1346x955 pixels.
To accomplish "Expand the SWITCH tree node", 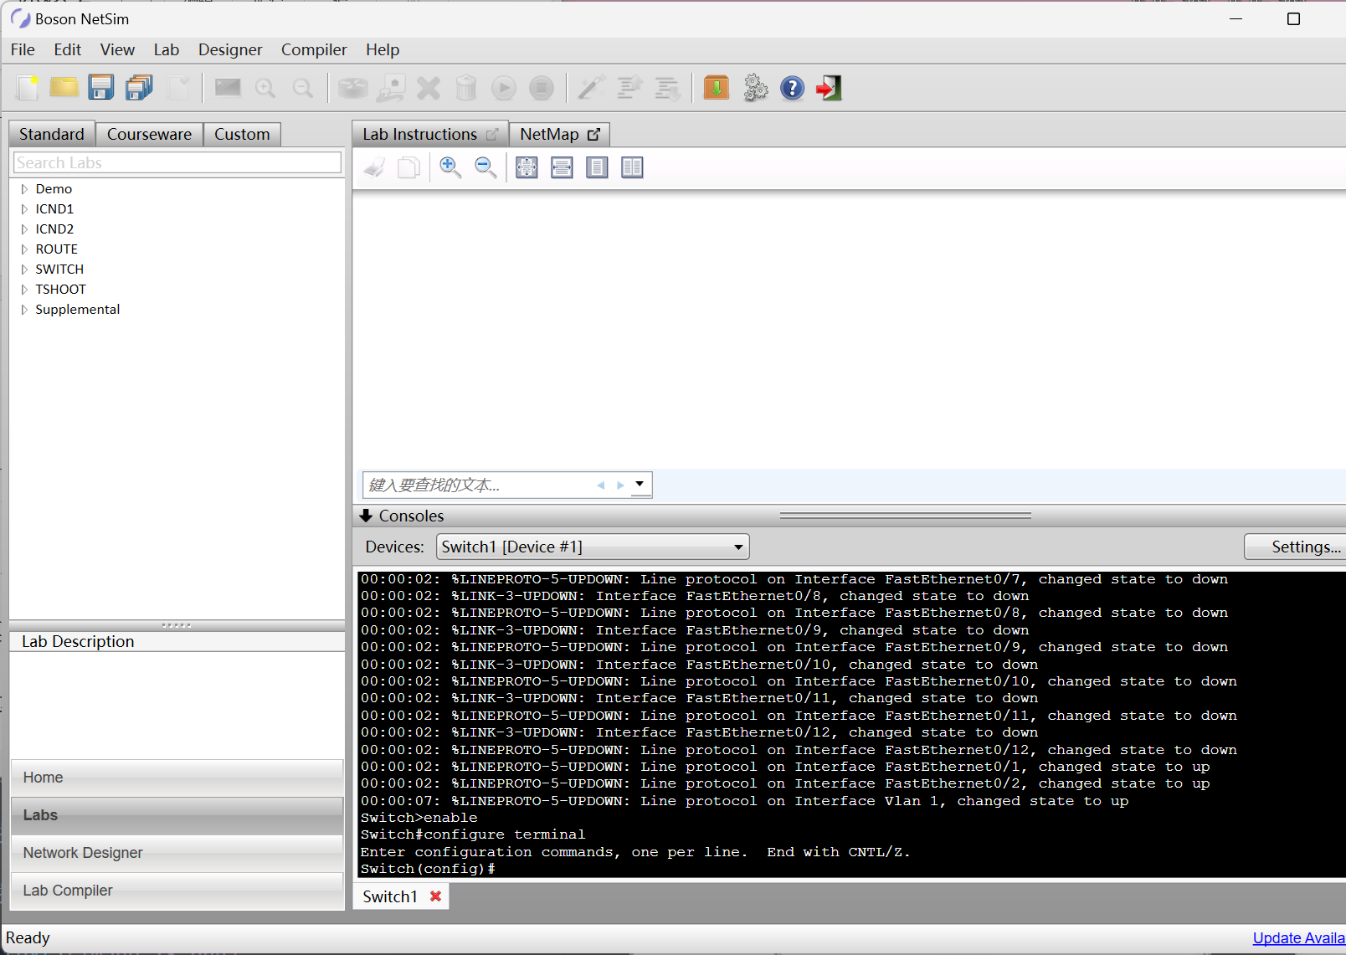I will pos(24,270).
